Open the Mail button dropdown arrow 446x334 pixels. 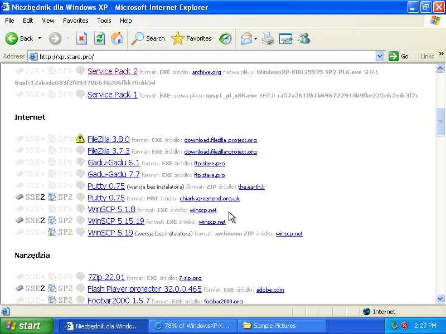[x=255, y=38]
